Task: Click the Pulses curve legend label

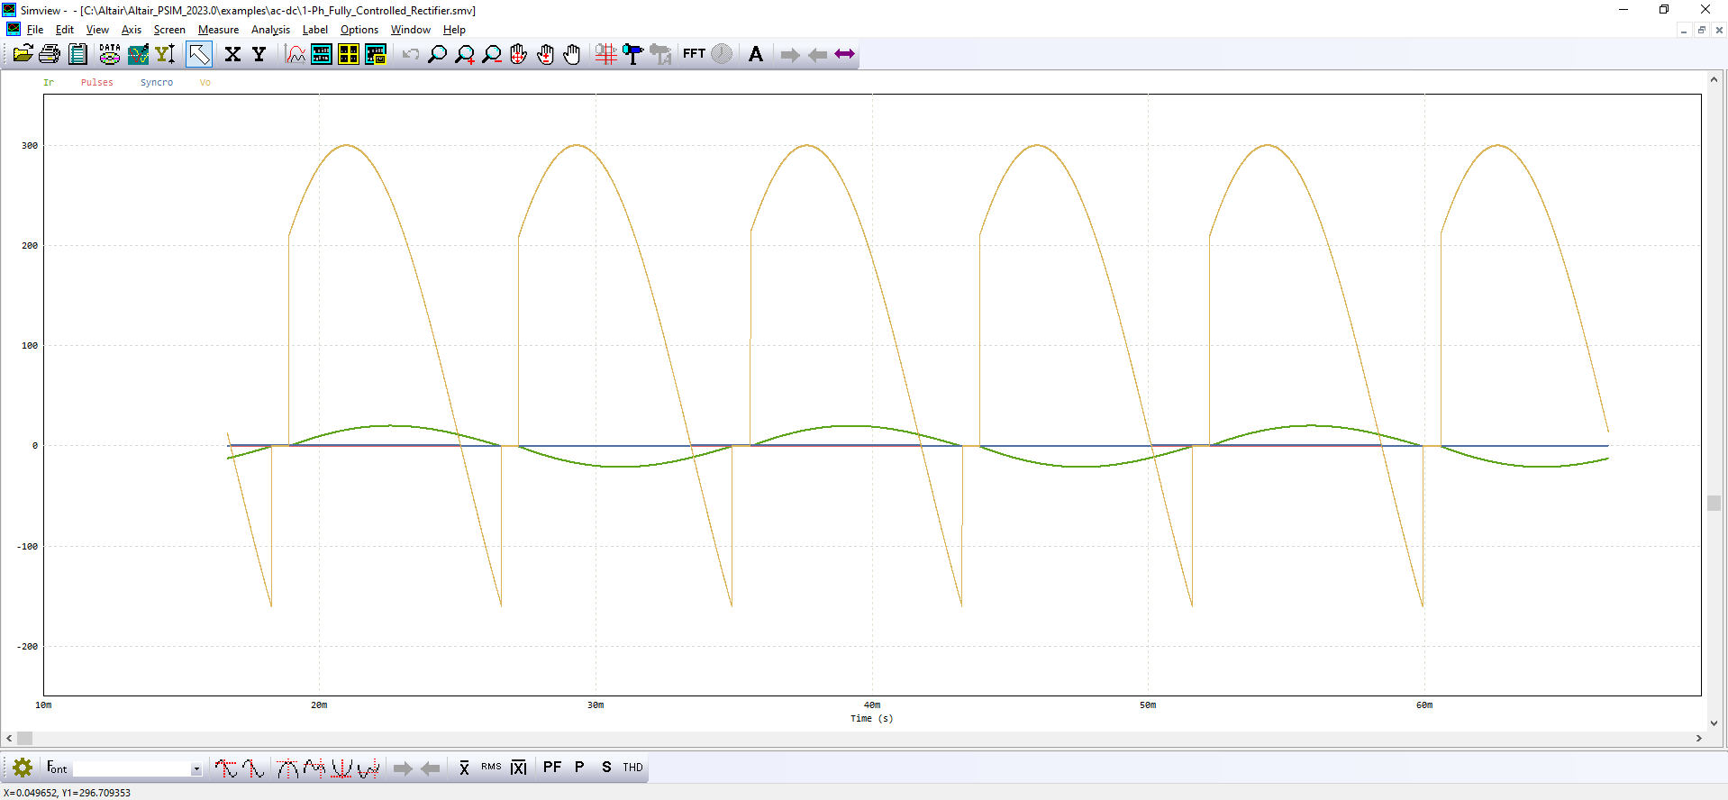Action: [x=97, y=83]
